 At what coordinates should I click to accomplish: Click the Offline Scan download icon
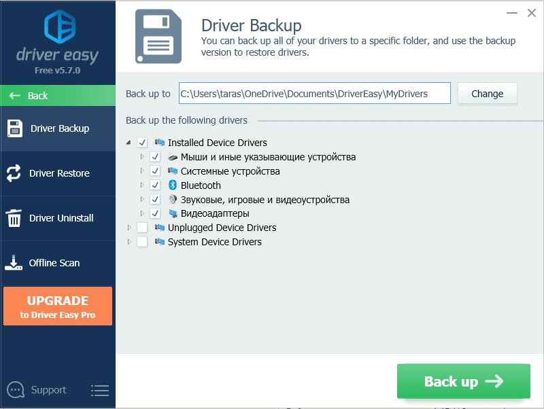[14, 263]
